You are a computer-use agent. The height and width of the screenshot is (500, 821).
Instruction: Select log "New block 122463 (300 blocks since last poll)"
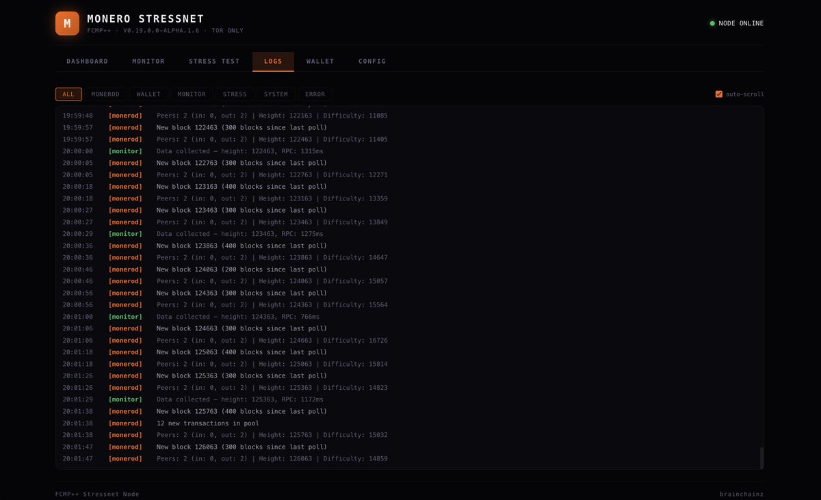click(242, 127)
